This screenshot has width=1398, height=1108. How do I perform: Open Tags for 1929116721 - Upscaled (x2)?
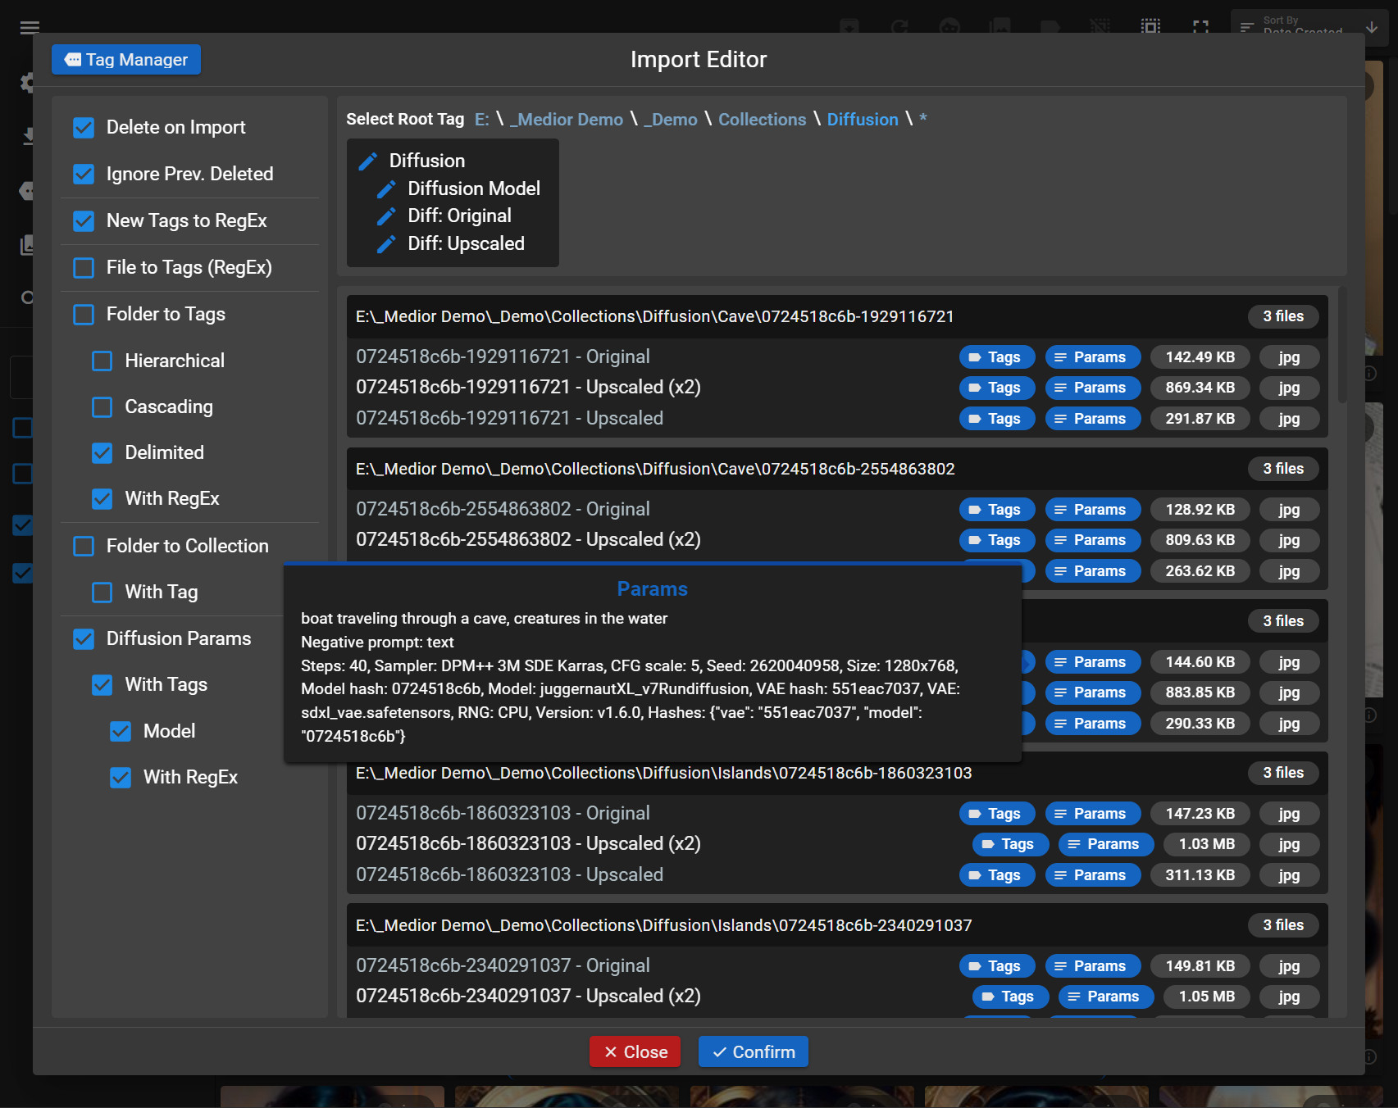[x=997, y=388]
